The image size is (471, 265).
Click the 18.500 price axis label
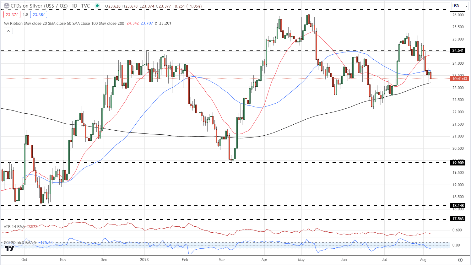point(458,197)
